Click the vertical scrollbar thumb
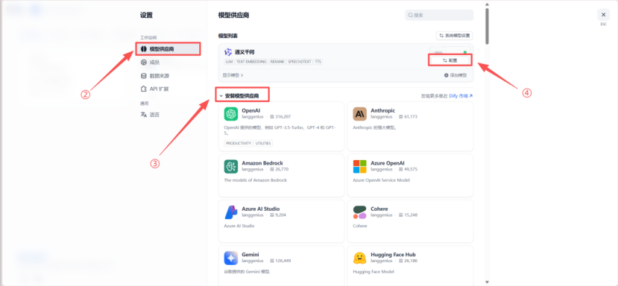 point(487,26)
